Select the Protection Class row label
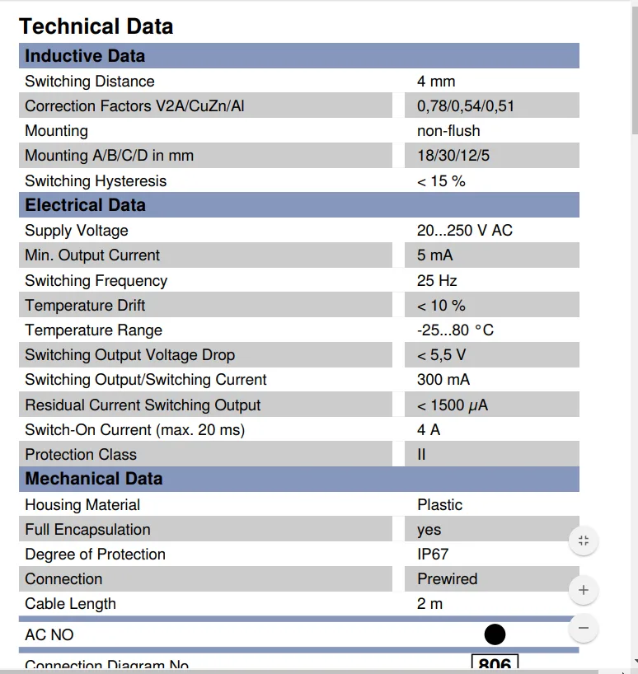The height and width of the screenshot is (674, 638). tap(81, 455)
